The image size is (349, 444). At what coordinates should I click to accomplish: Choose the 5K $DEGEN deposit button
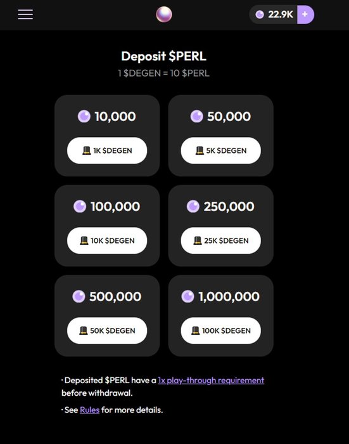click(221, 150)
